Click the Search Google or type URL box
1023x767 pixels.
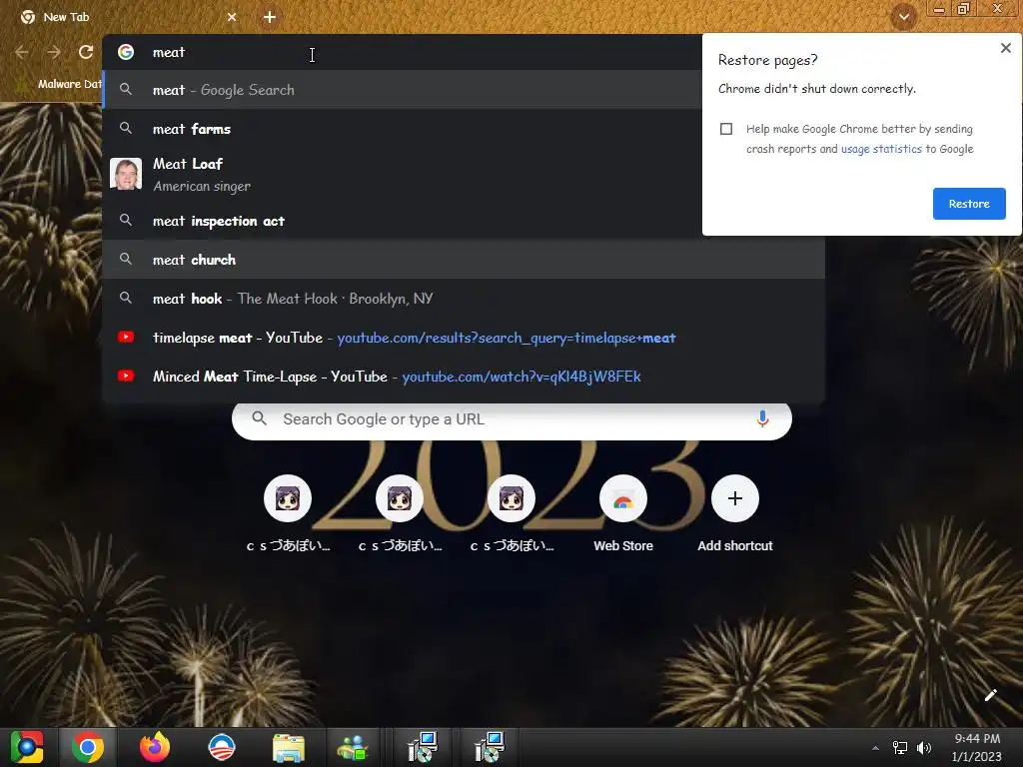512,419
